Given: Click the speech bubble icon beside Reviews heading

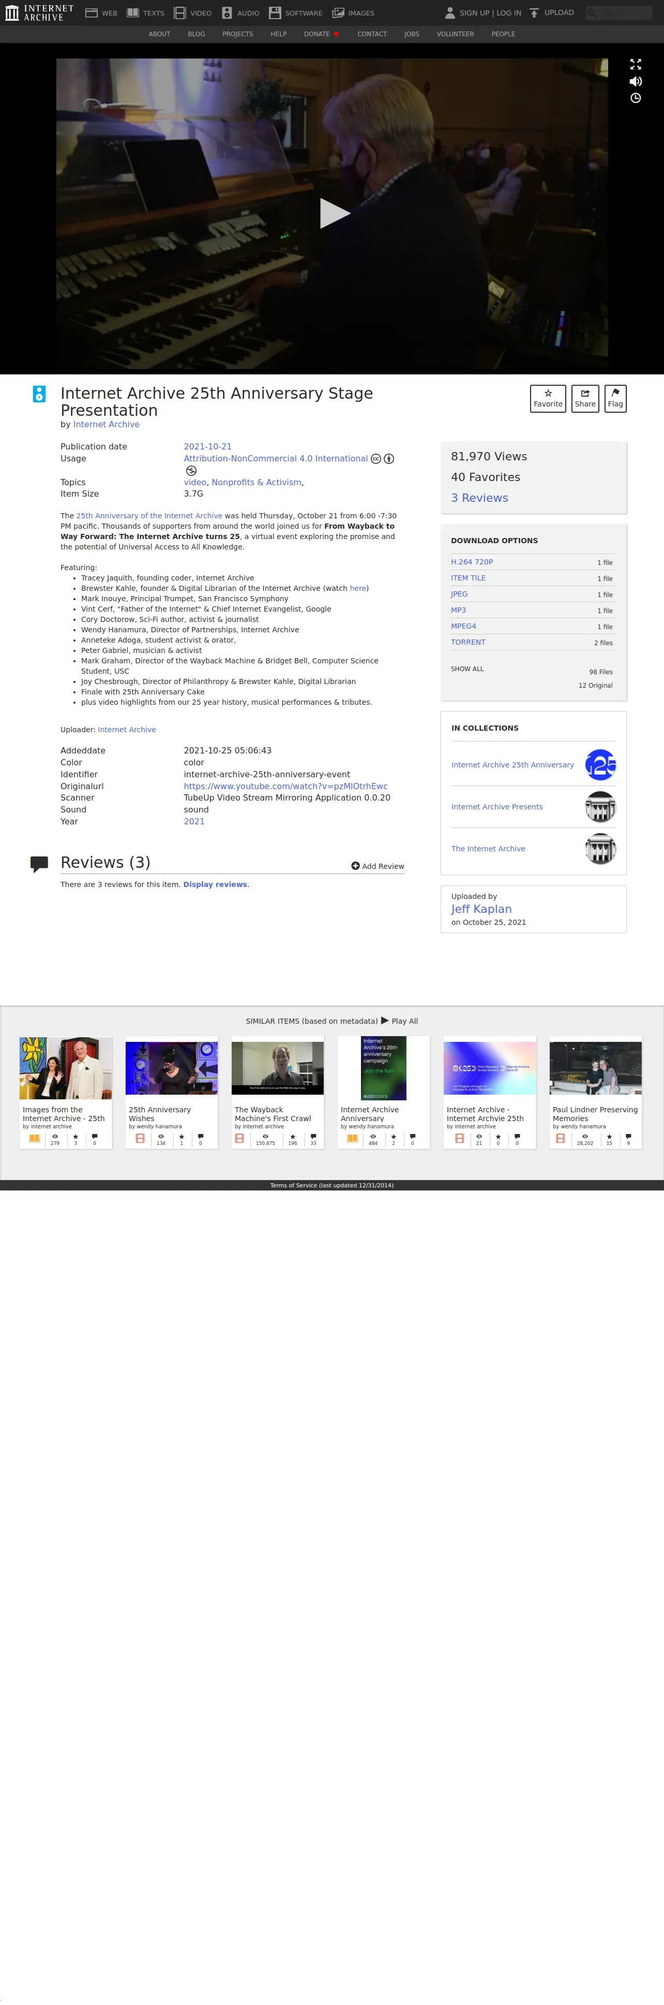Looking at the screenshot, I should pos(39,864).
